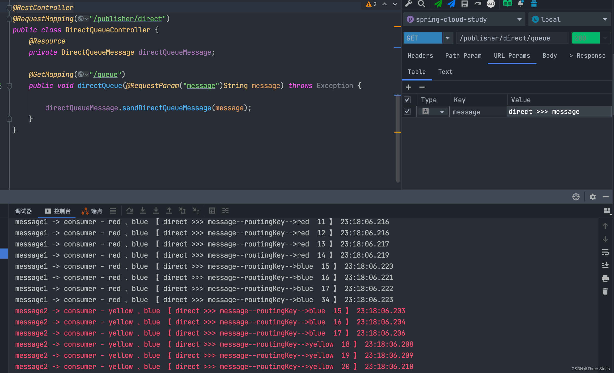
Task: Go to next warning chevron
Action: coord(395,4)
